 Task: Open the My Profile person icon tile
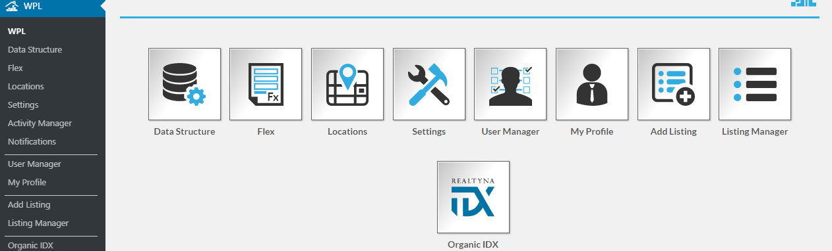(x=592, y=84)
